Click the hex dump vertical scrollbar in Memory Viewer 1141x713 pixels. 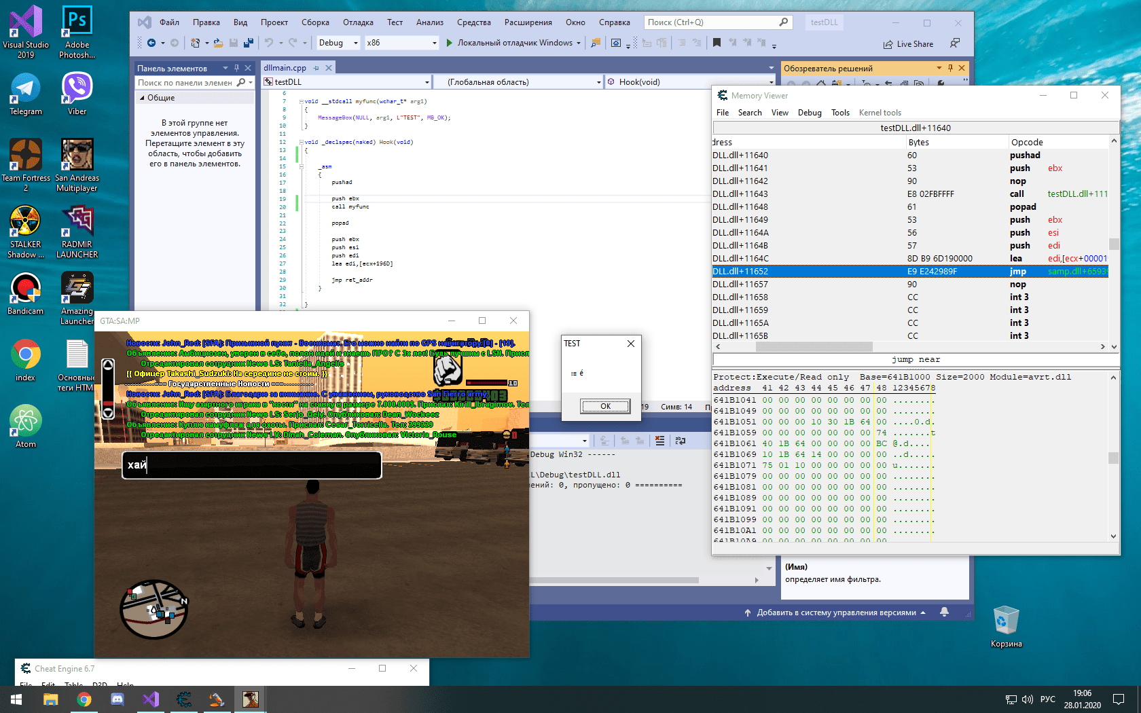coord(1113,456)
